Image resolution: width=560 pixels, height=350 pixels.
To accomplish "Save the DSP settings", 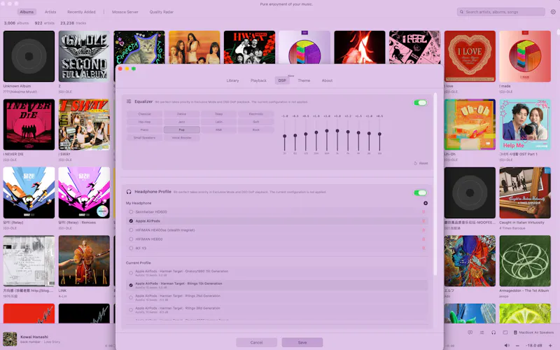I will (x=302, y=342).
